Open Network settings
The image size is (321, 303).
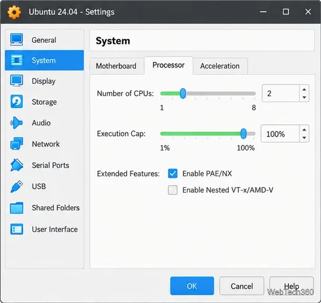[x=45, y=144]
